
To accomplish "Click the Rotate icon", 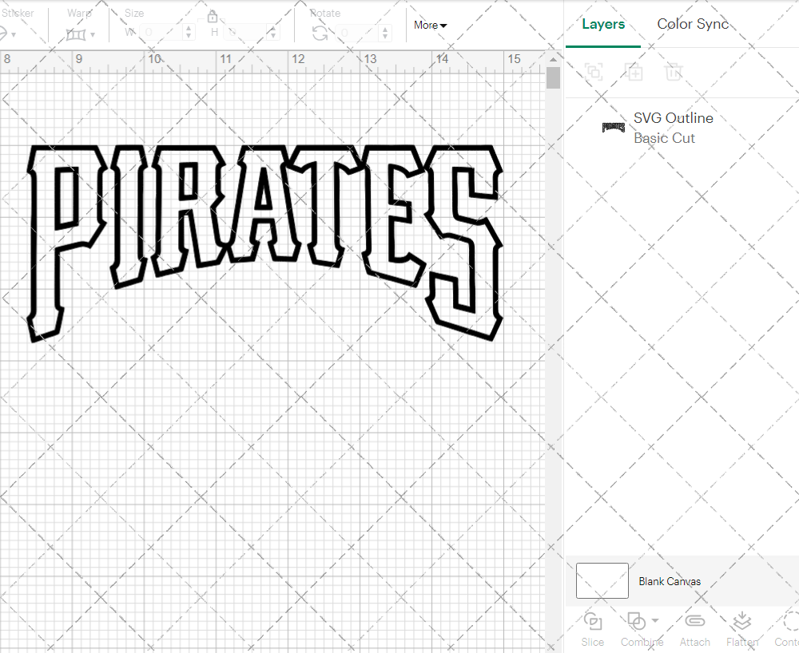I will click(320, 34).
